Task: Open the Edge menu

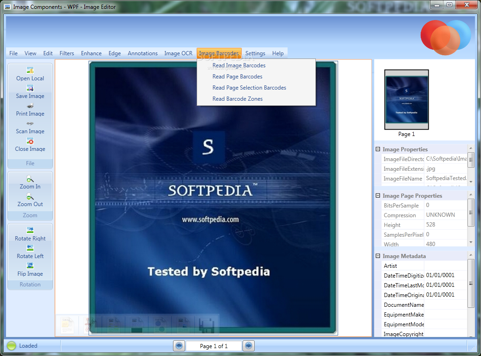Action: [115, 53]
